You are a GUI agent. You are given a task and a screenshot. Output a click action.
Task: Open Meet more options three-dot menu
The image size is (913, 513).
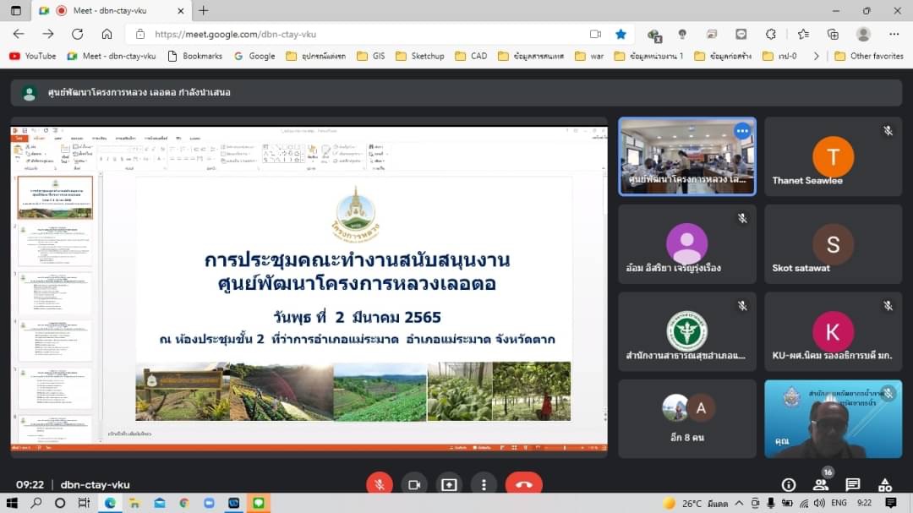(484, 484)
